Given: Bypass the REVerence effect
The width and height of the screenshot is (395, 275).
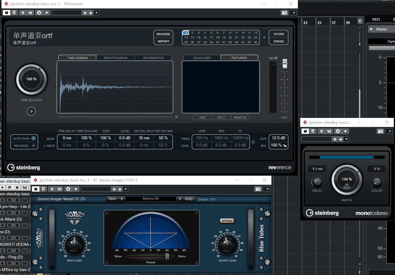Looking at the screenshot, I should [x=14, y=13].
